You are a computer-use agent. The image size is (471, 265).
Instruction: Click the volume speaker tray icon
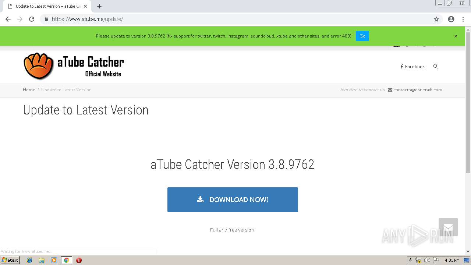click(427, 260)
